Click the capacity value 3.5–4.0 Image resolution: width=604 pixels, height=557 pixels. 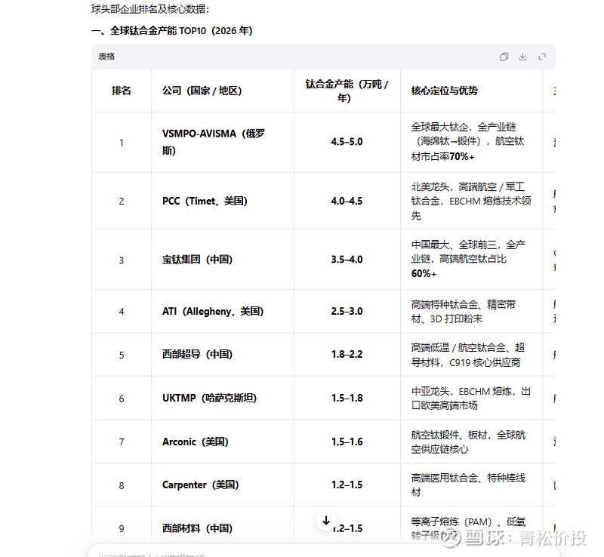(x=347, y=260)
